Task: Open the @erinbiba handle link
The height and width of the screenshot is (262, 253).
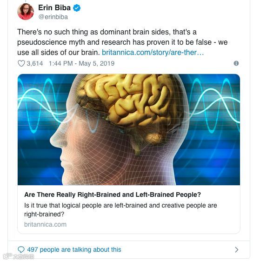Action: point(53,17)
